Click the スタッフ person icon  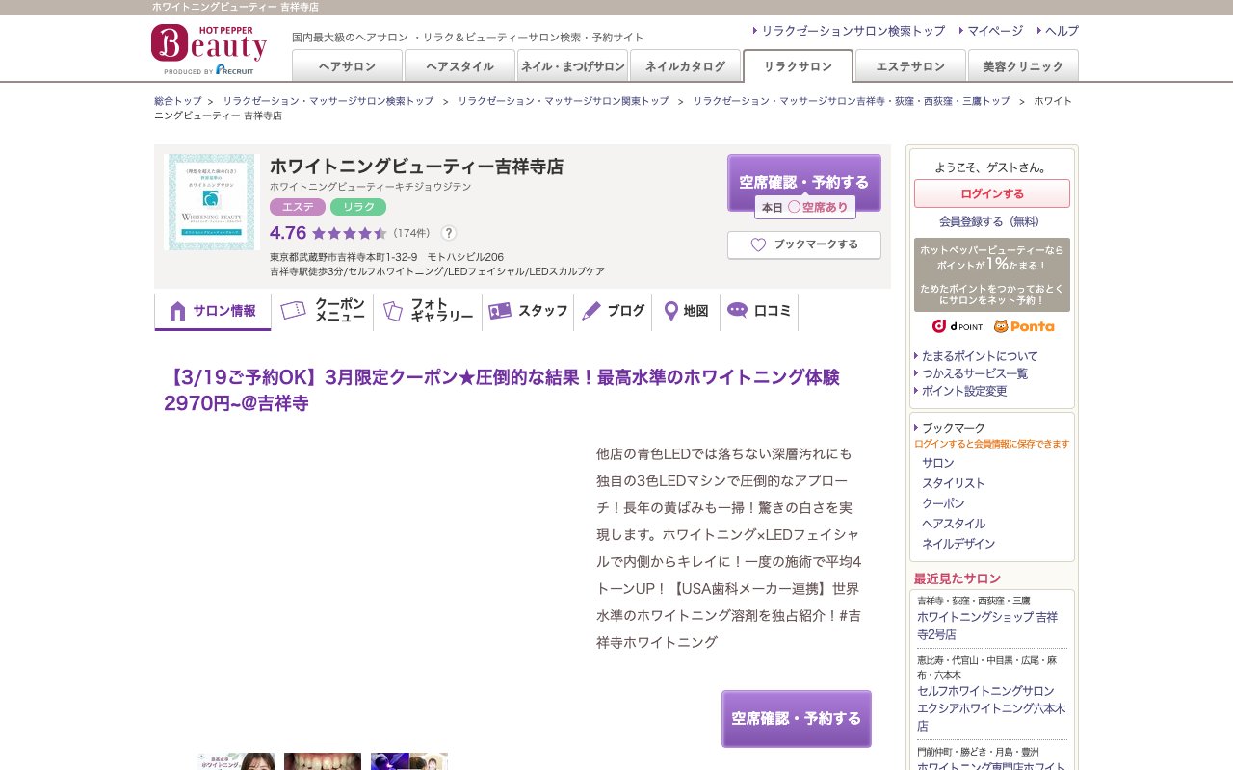click(500, 310)
